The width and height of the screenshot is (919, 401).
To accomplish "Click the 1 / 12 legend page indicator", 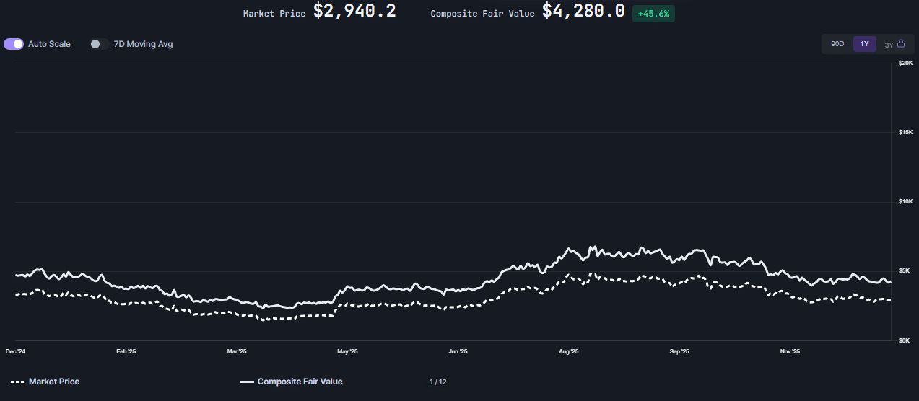I will click(x=437, y=382).
